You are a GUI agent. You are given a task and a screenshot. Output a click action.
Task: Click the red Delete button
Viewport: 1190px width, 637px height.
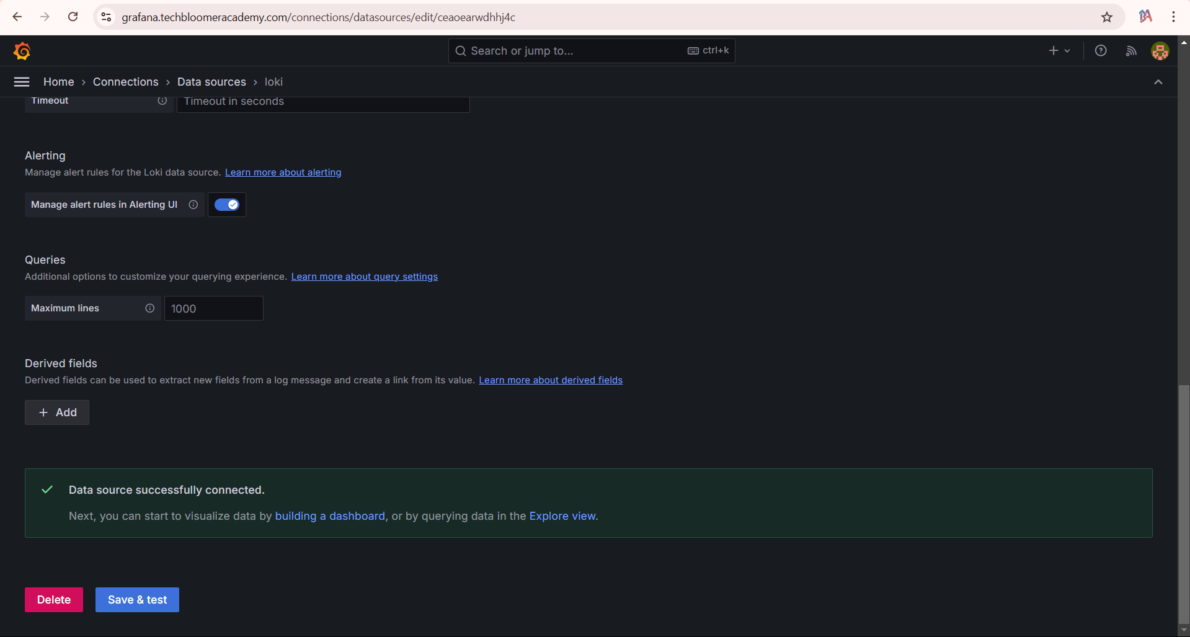[x=54, y=600]
